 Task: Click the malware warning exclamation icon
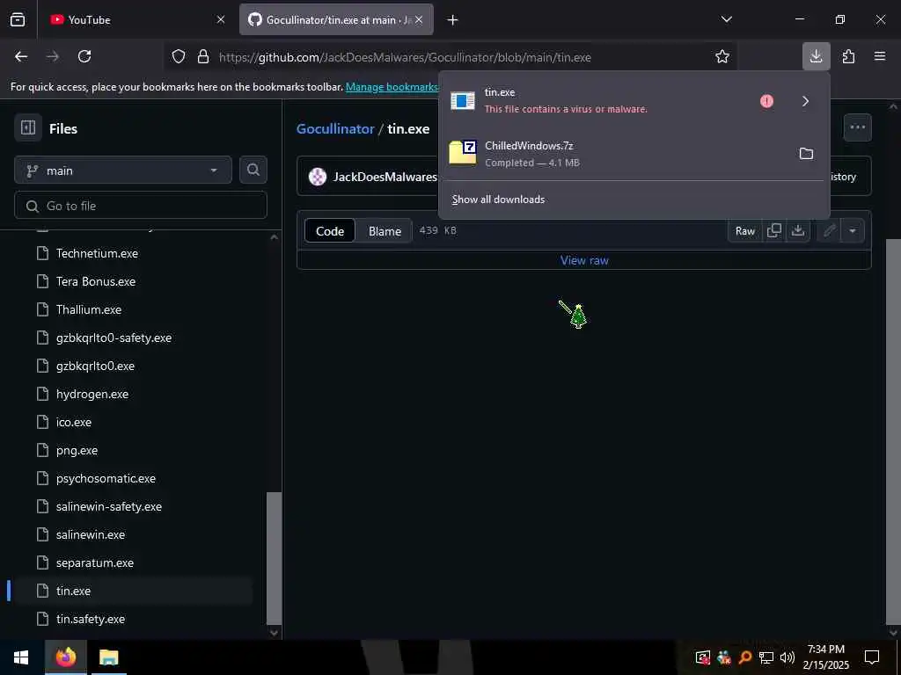click(766, 101)
